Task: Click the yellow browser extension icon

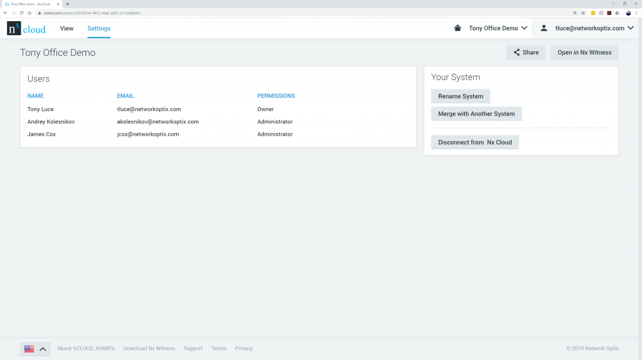Action: click(x=593, y=13)
